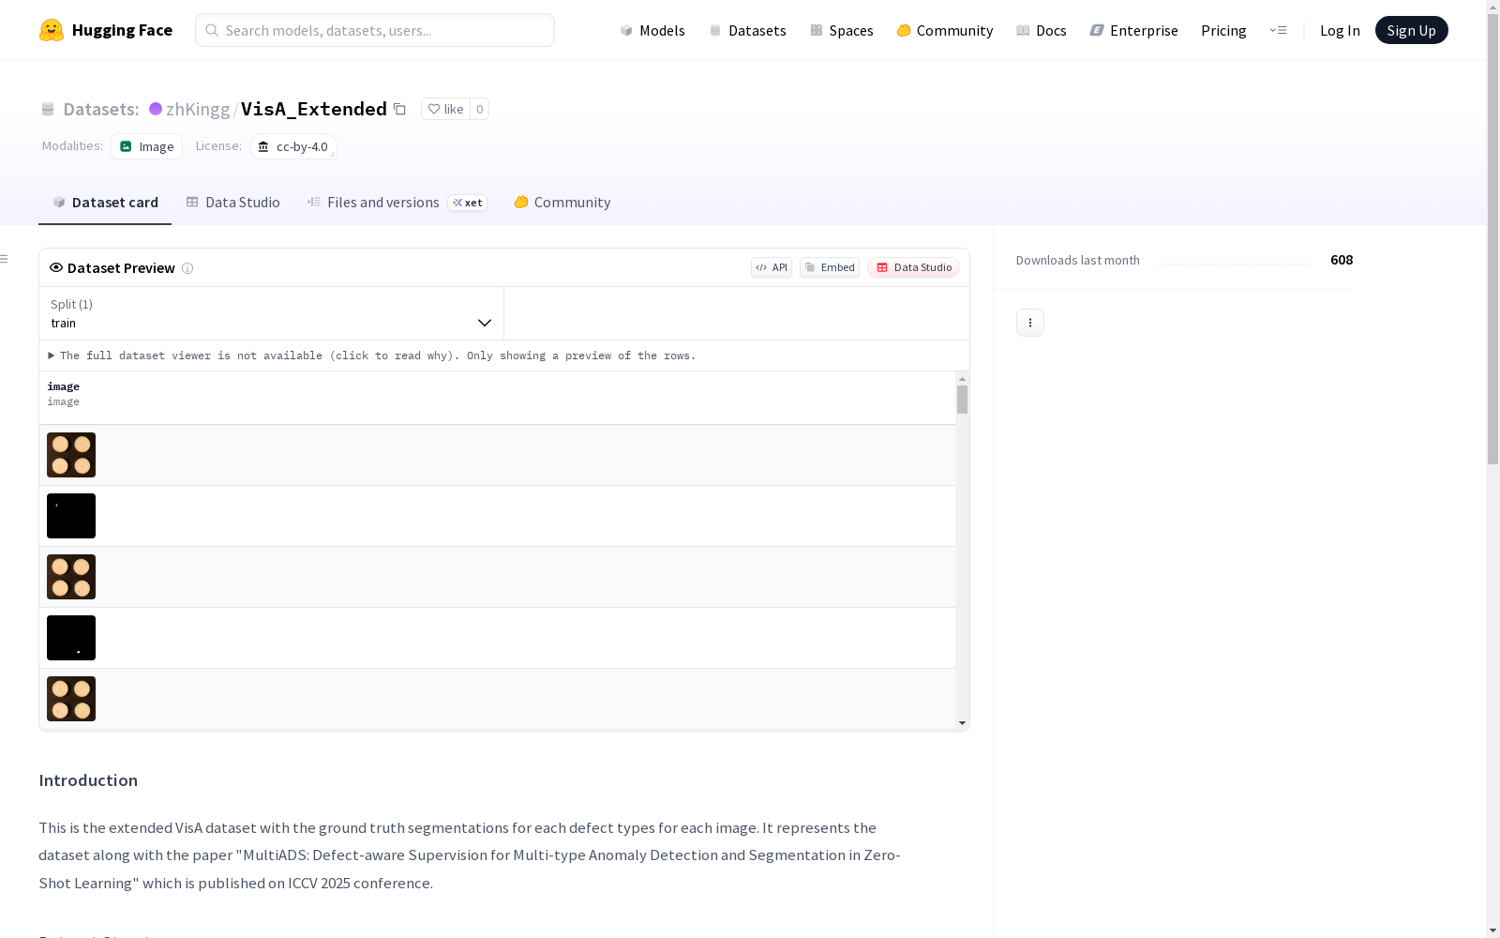Click the three-dot options button in sidebar
This screenshot has width=1500, height=938.
[x=1030, y=323]
